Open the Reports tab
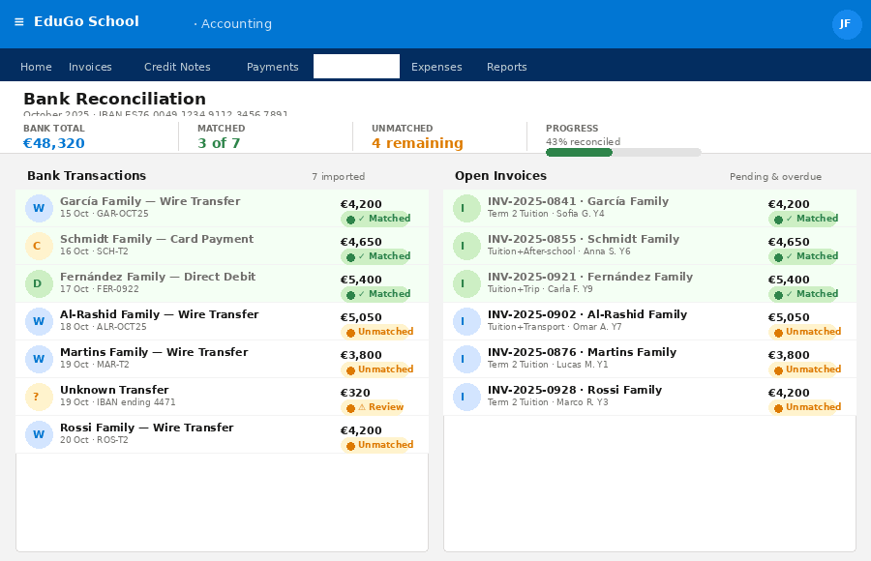871x561 pixels. 506,67
